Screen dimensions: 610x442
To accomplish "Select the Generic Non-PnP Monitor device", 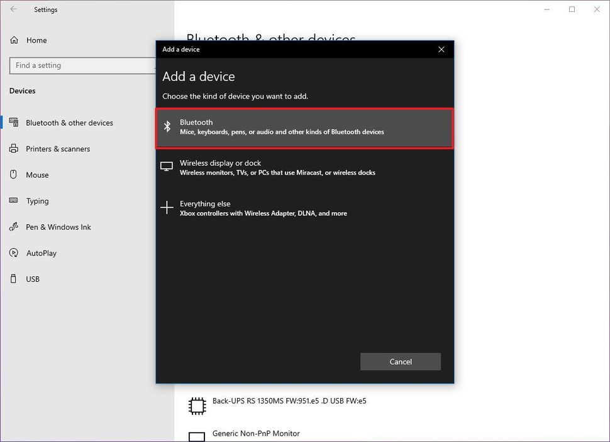I will point(256,434).
